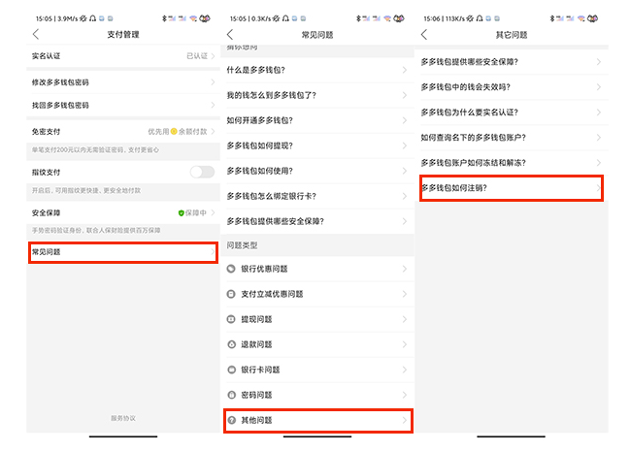Open 多多钱包中的钱会失效吗?
Viewport: 630px width, 451px height.
pyautogui.click(x=511, y=87)
